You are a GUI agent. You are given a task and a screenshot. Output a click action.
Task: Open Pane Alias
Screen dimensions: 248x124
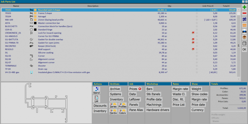pyautogui.click(x=136, y=110)
